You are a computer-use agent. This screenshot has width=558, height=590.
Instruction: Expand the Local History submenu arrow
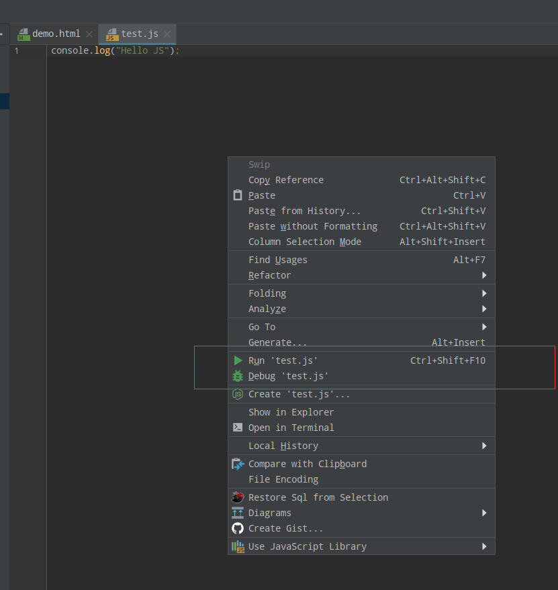pyautogui.click(x=484, y=446)
